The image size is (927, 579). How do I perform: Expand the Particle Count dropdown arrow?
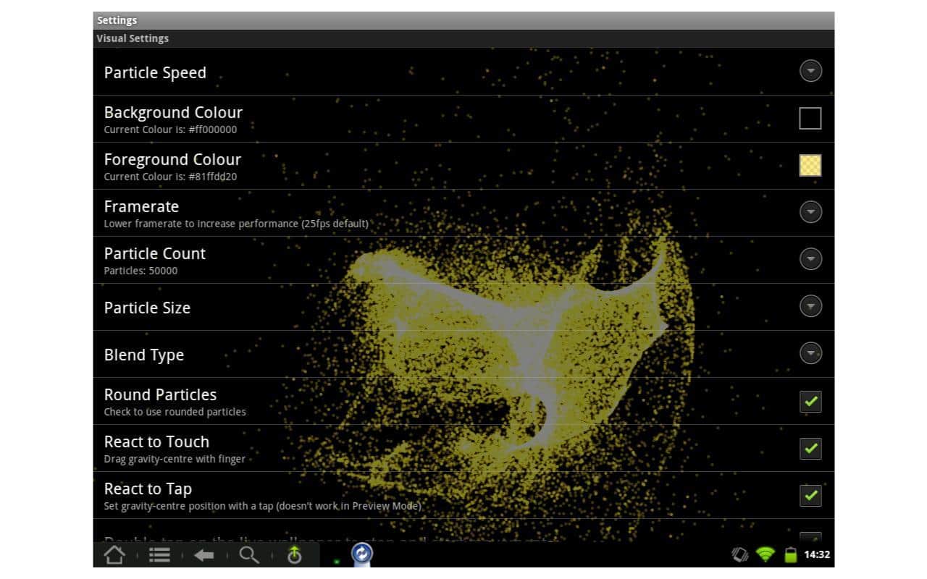click(810, 259)
